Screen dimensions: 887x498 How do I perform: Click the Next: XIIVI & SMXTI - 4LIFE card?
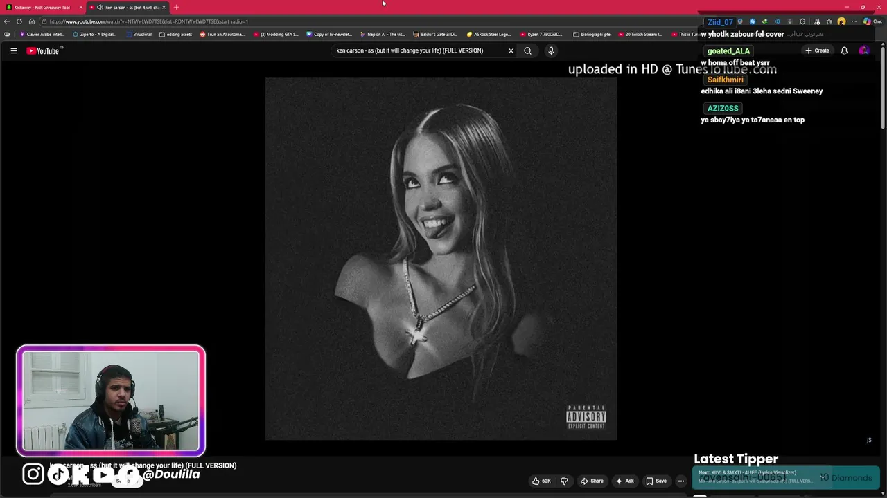pyautogui.click(x=761, y=477)
